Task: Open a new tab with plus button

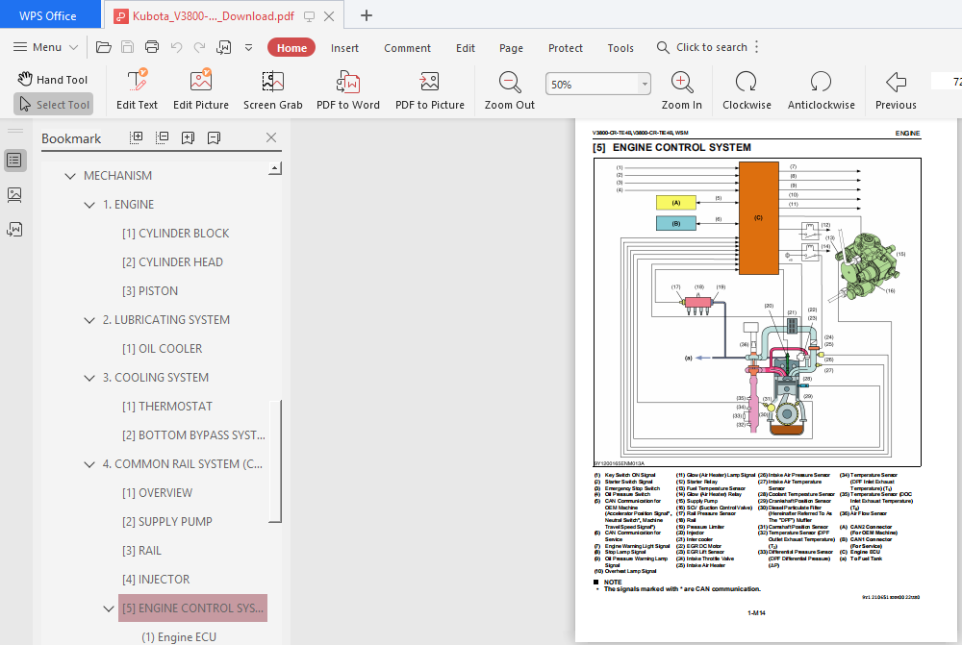Action: (367, 15)
